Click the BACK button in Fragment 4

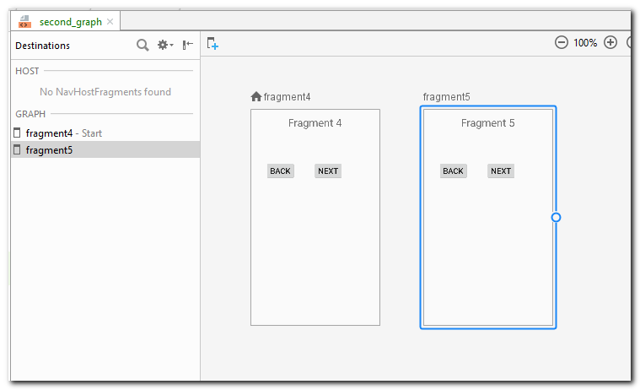280,171
